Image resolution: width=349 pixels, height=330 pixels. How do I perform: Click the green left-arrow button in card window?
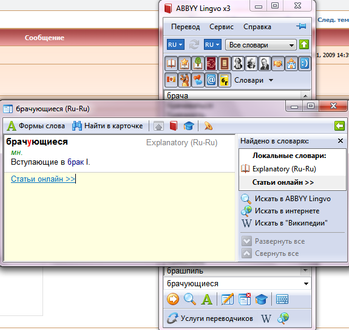[339, 126]
